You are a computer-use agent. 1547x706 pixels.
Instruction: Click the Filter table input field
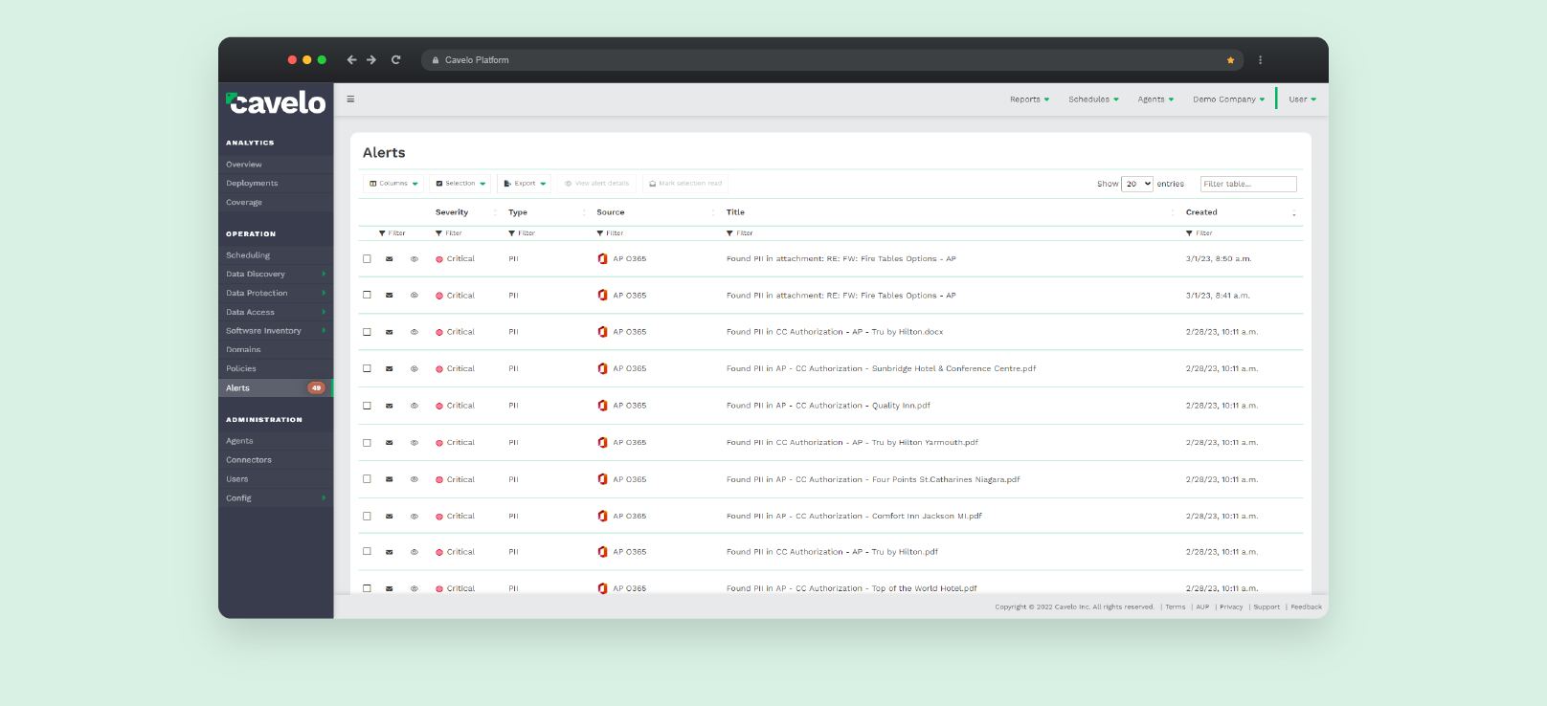coord(1247,184)
